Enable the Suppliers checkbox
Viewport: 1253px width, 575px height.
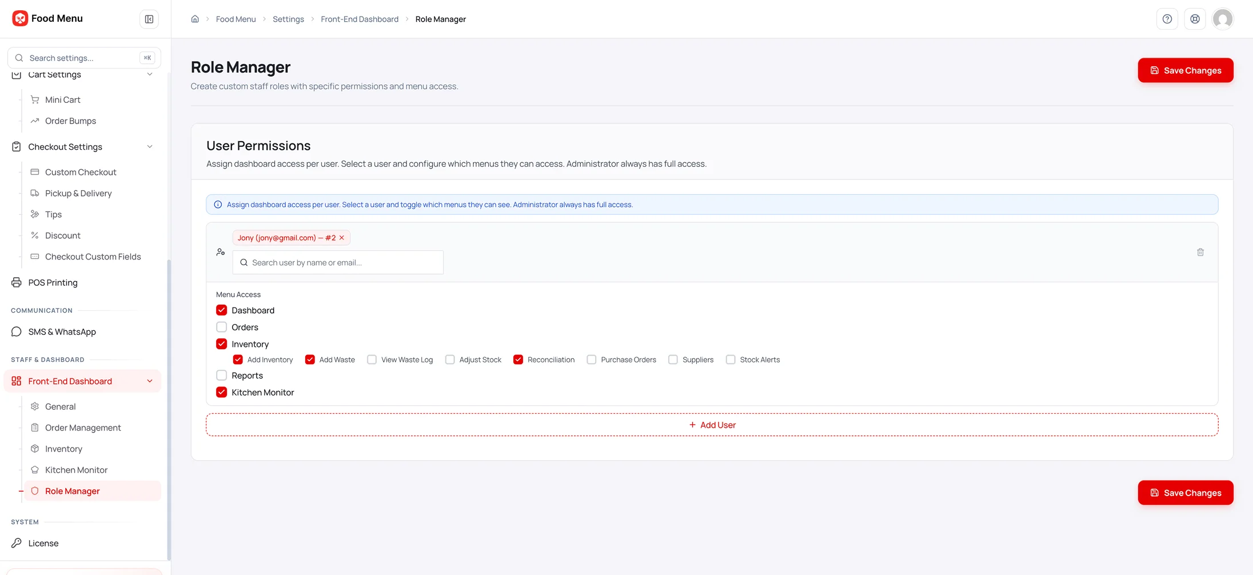tap(673, 360)
